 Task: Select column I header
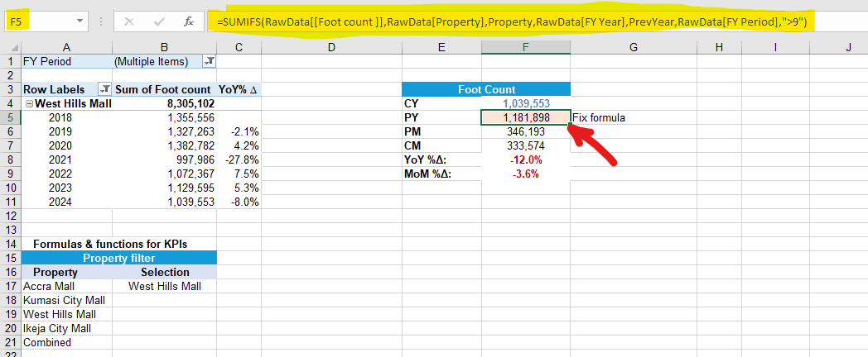pyautogui.click(x=775, y=48)
